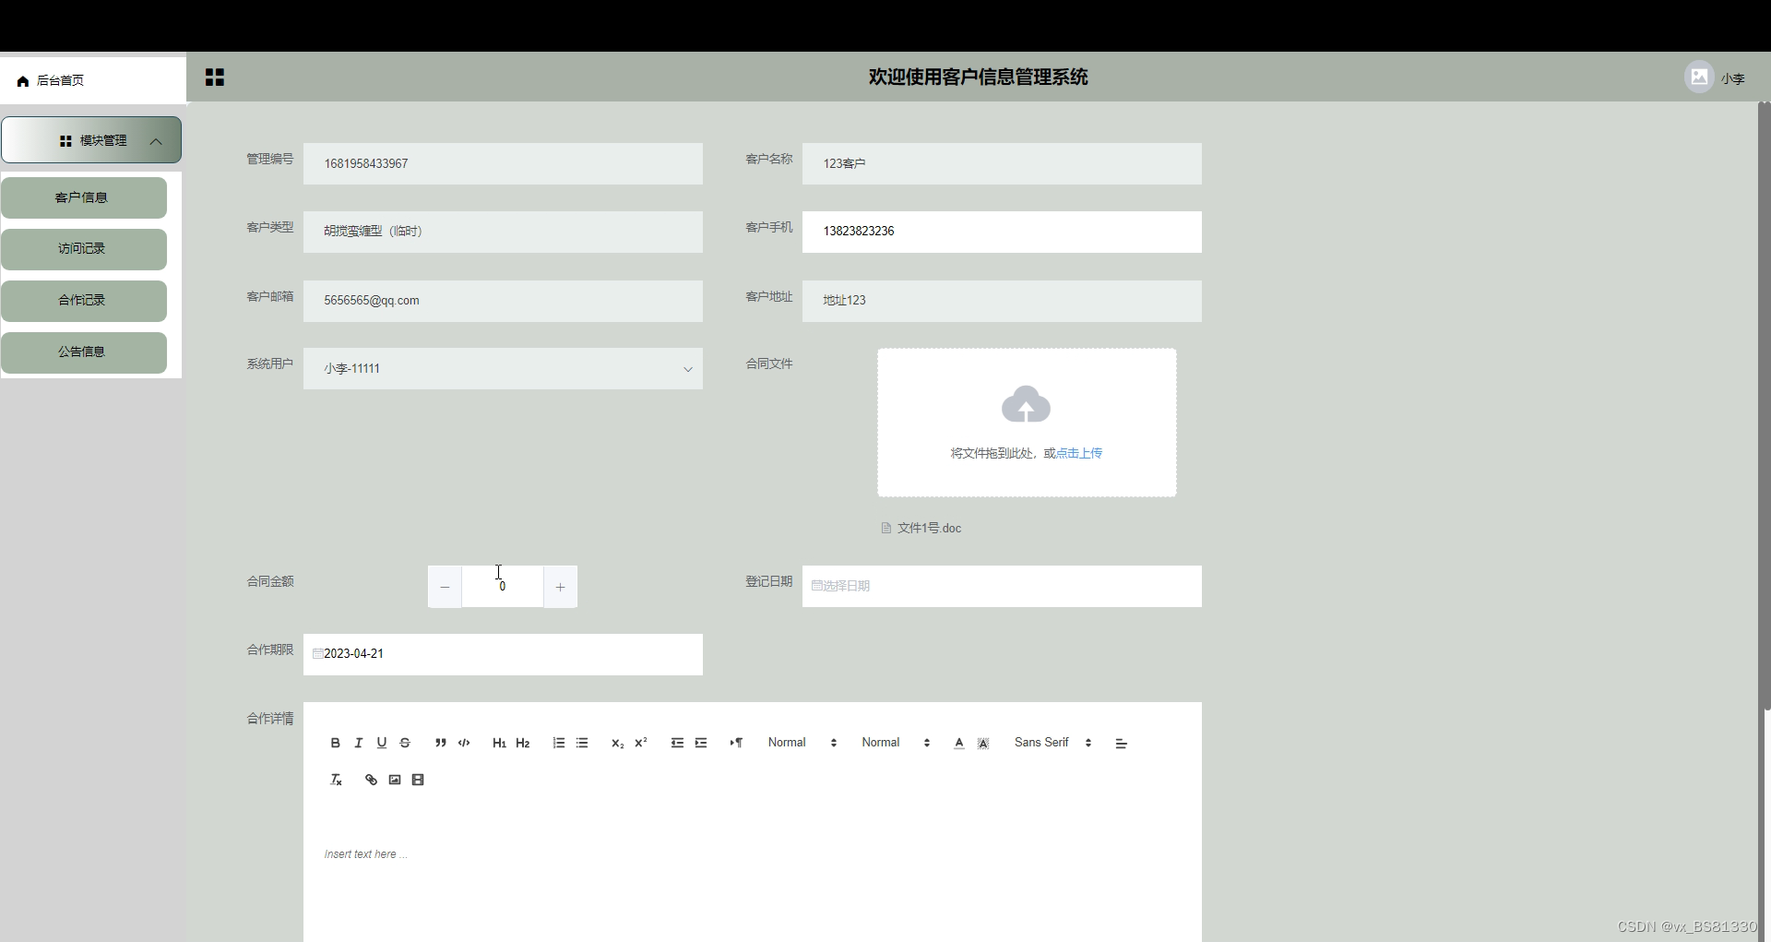This screenshot has height=942, width=1771.
Task: Click the grid icon in top bar
Action: click(215, 78)
